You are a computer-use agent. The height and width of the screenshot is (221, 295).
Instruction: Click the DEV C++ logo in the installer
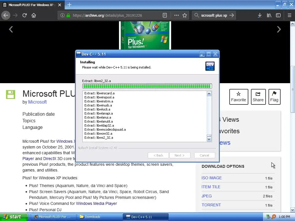click(210, 66)
